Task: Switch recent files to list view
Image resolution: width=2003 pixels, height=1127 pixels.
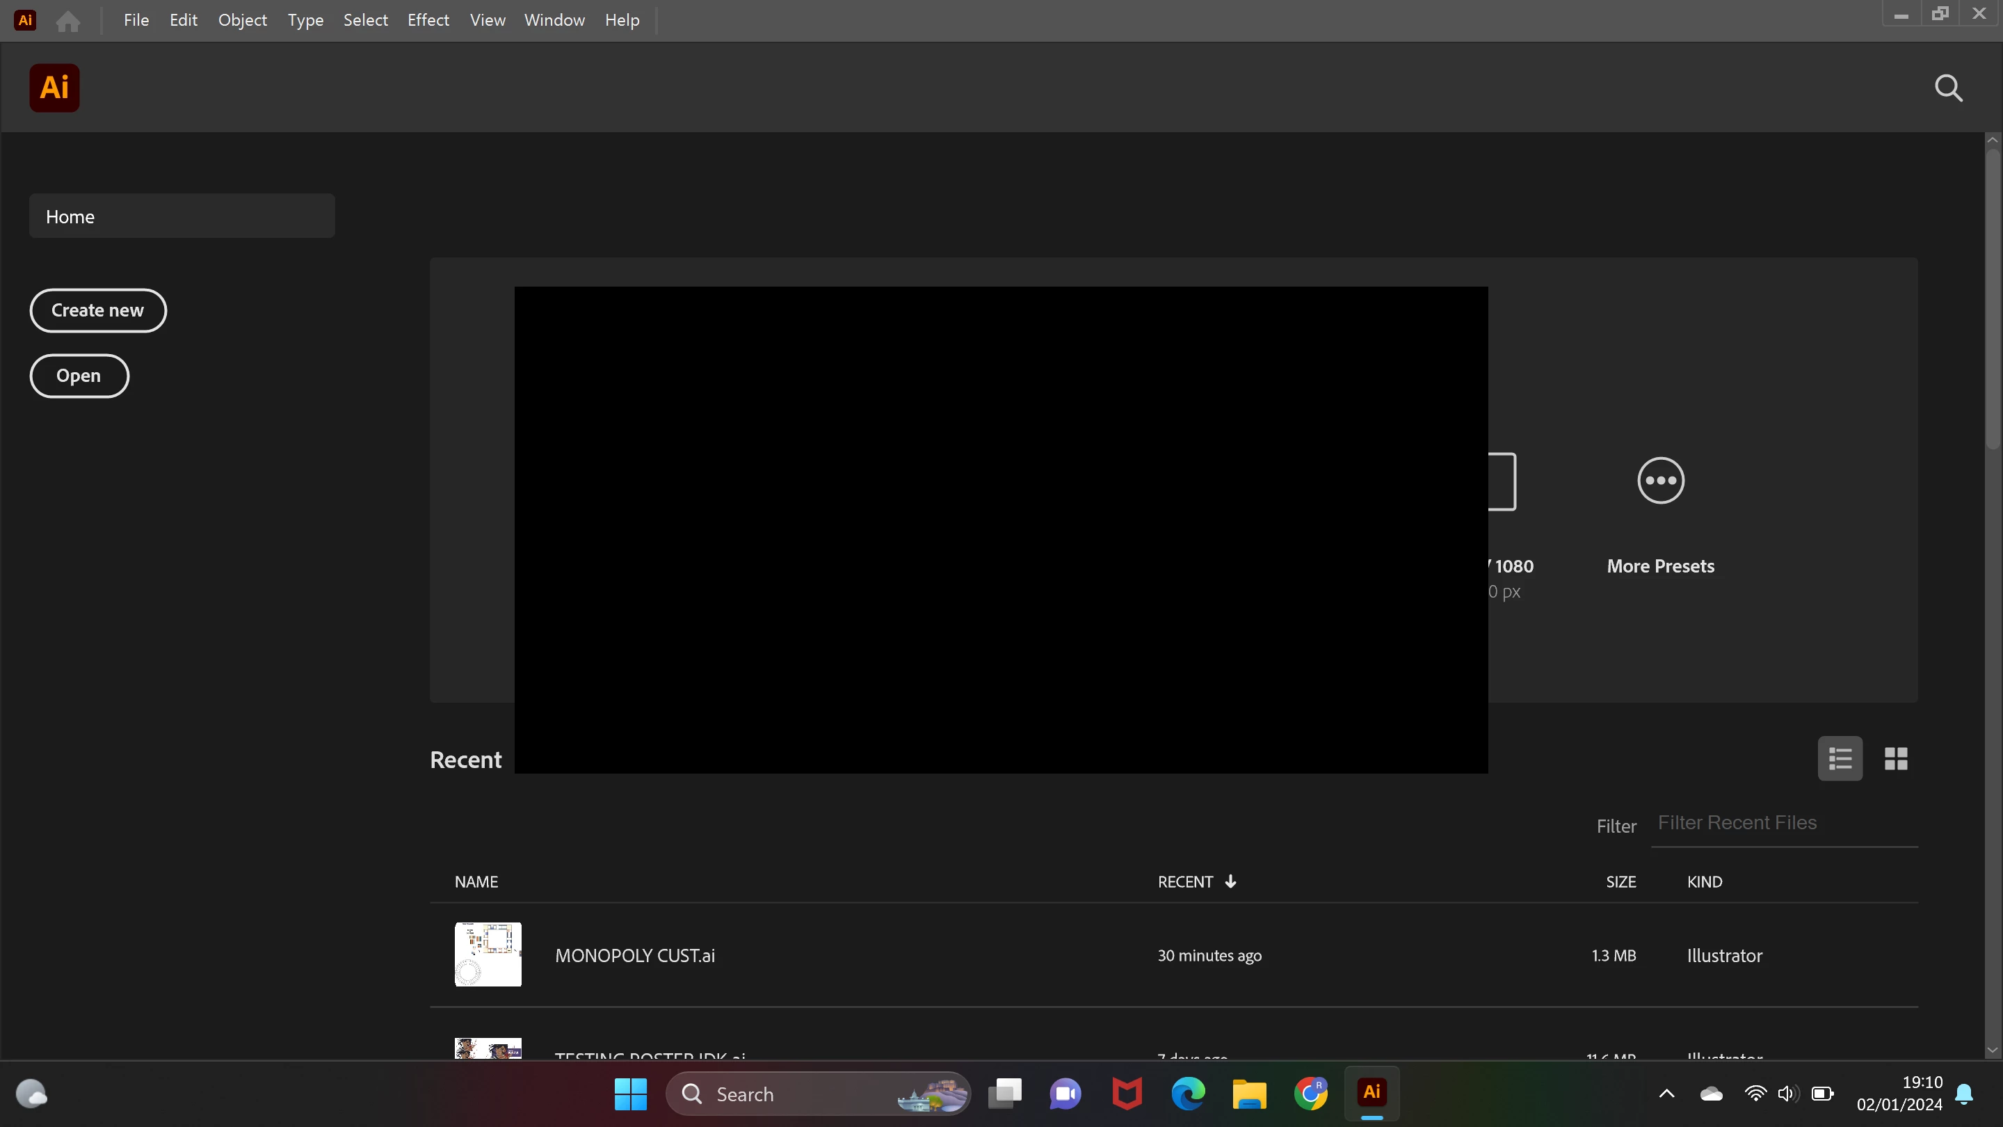Action: tap(1839, 758)
